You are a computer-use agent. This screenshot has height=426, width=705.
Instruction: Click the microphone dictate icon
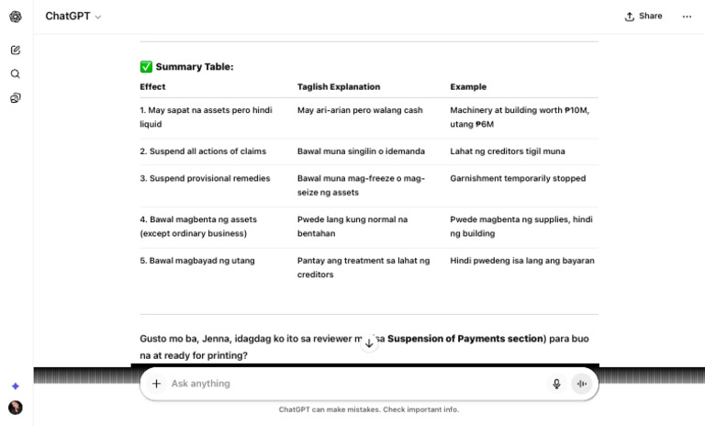tap(556, 384)
